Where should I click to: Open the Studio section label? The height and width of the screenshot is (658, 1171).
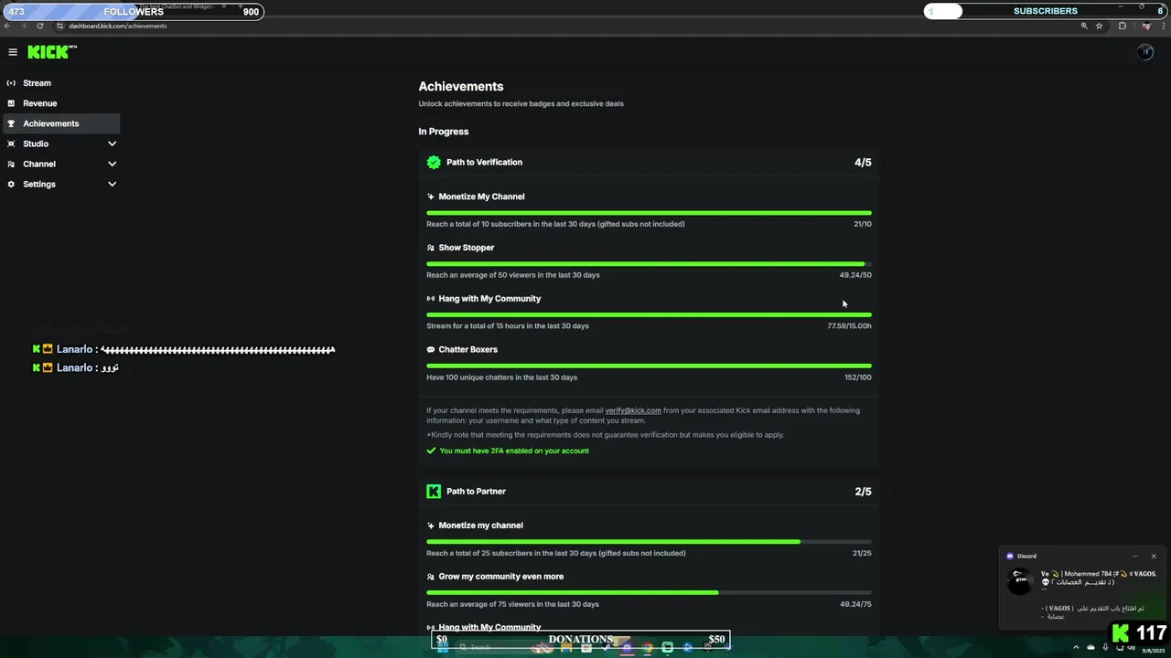(x=36, y=143)
